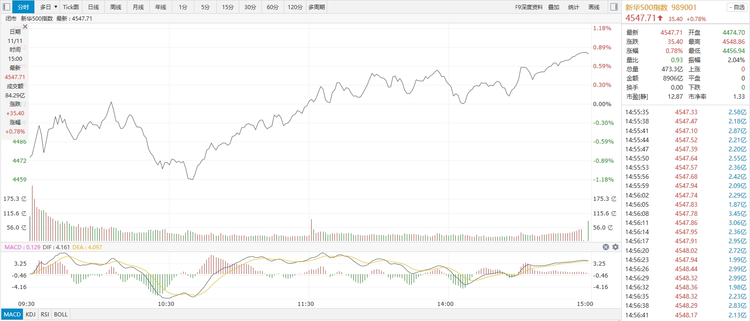Select the 5分 interval tab

coord(205,7)
